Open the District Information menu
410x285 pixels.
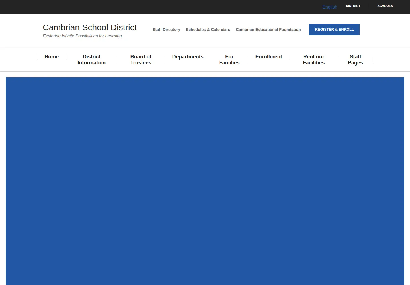[91, 60]
